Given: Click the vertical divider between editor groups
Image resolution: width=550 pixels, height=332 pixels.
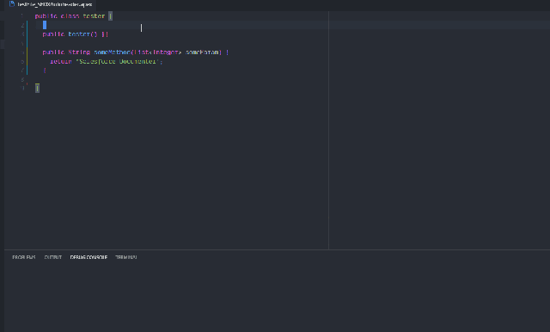Looking at the screenshot, I should [328, 130].
